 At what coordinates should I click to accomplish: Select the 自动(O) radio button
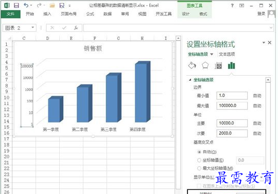click(x=199, y=152)
